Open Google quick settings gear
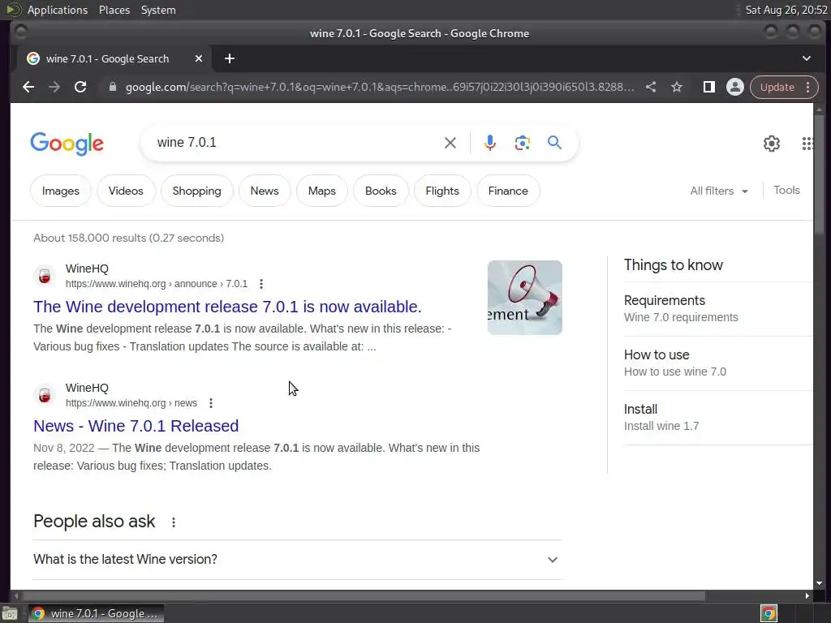This screenshot has width=831, height=623. click(x=771, y=143)
